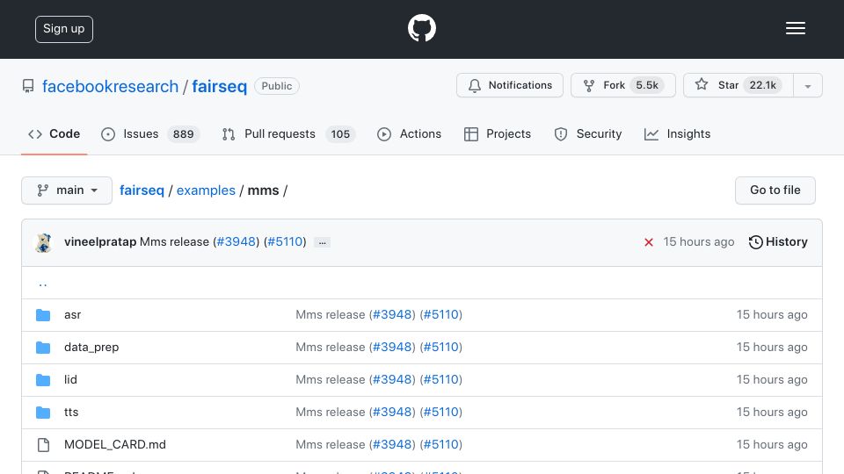
Task: Click the asr row folder icon
Action: point(43,315)
